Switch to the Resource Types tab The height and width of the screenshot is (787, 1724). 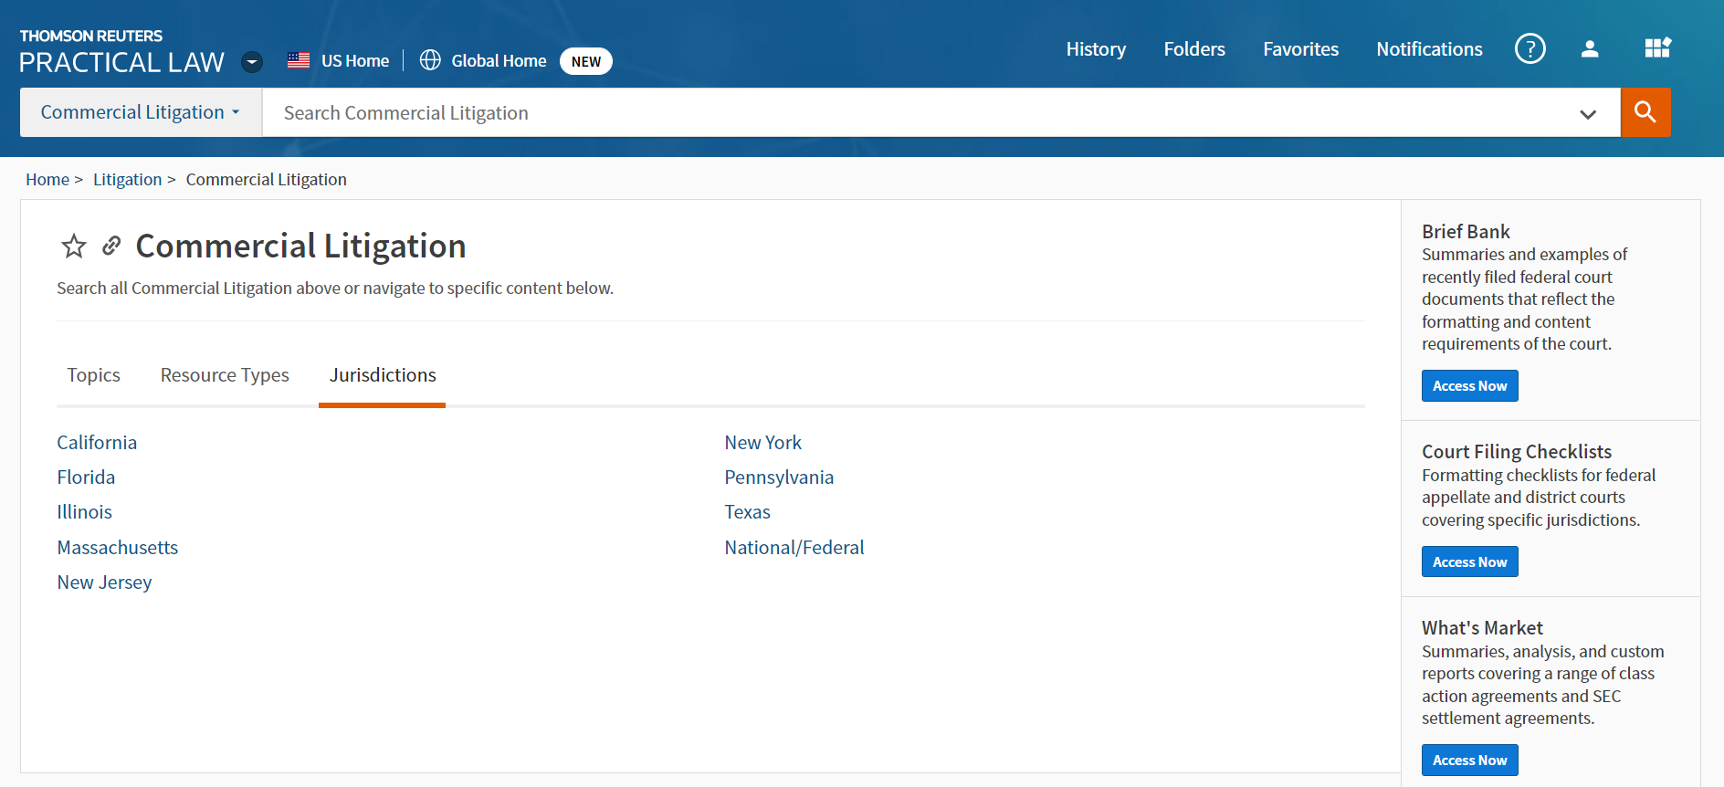click(x=225, y=375)
